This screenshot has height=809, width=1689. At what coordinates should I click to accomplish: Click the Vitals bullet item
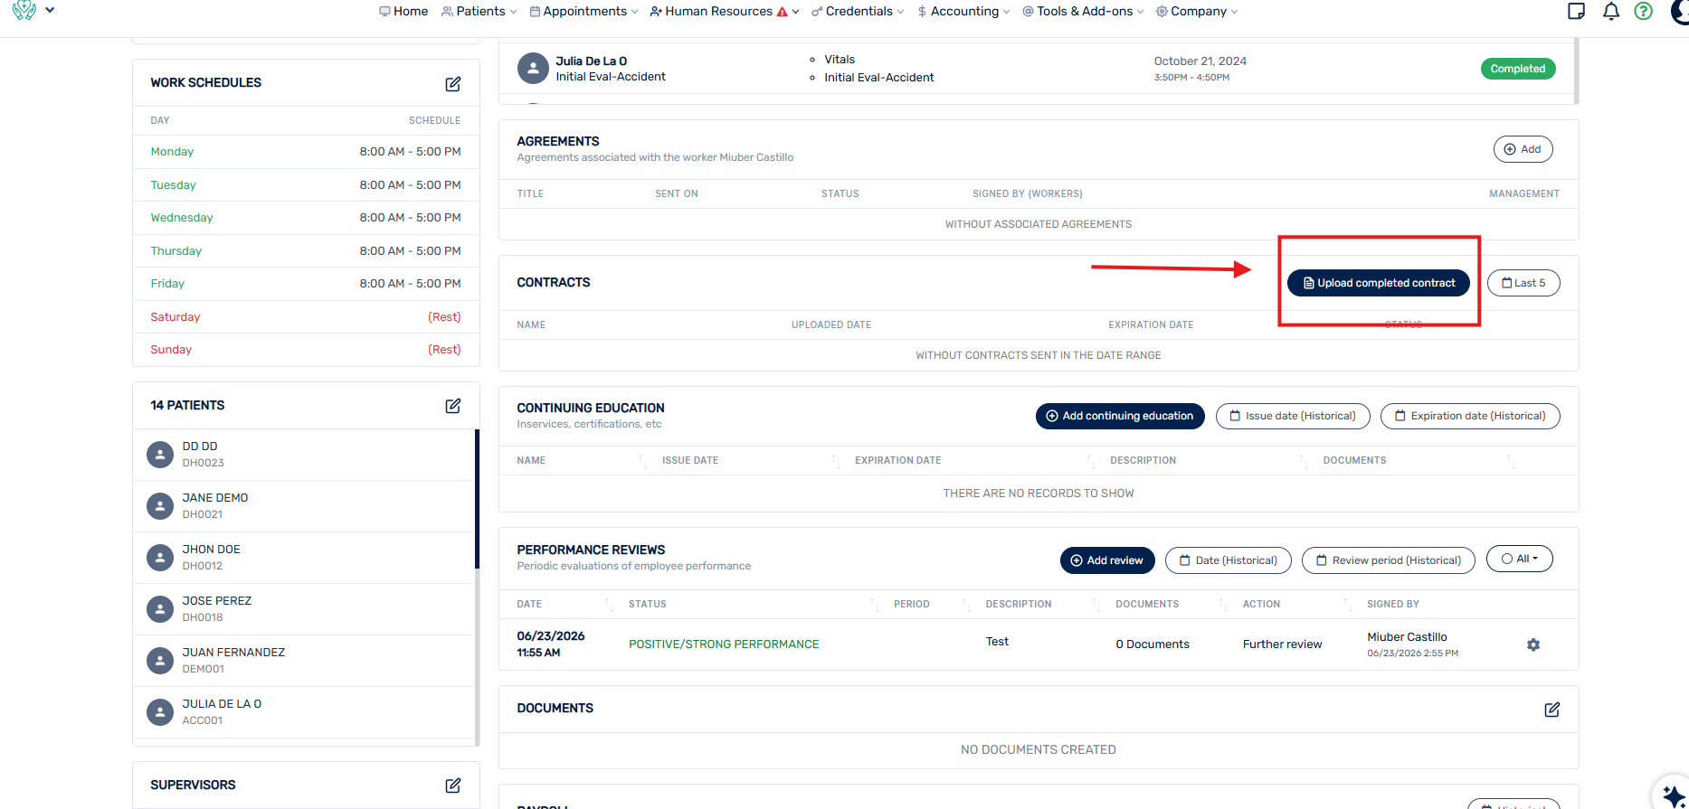click(839, 60)
